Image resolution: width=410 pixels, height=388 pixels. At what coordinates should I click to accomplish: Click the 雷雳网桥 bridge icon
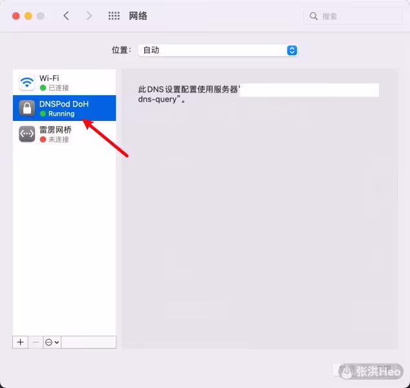(27, 134)
